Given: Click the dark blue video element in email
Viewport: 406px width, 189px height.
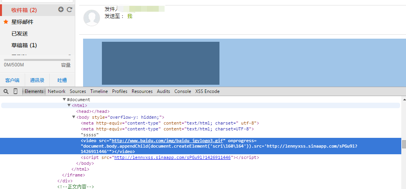Looking at the screenshot, I should (x=161, y=63).
